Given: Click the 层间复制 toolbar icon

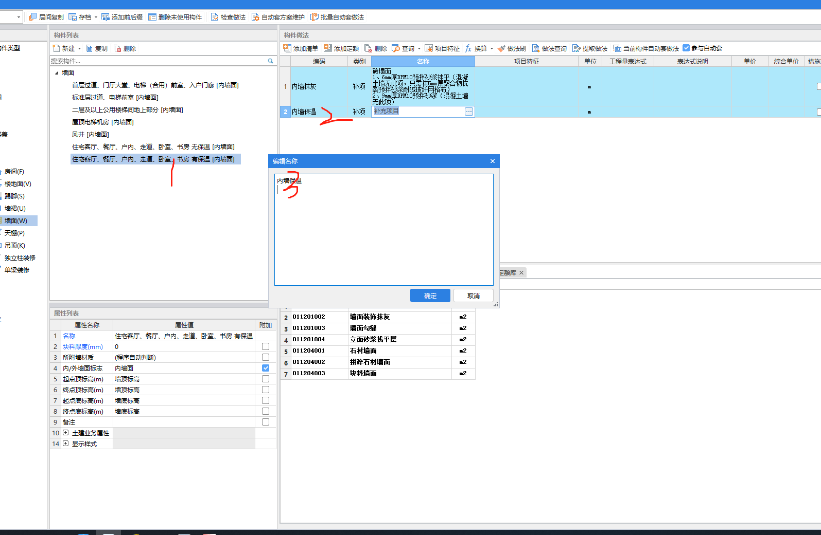Looking at the screenshot, I should point(33,17).
